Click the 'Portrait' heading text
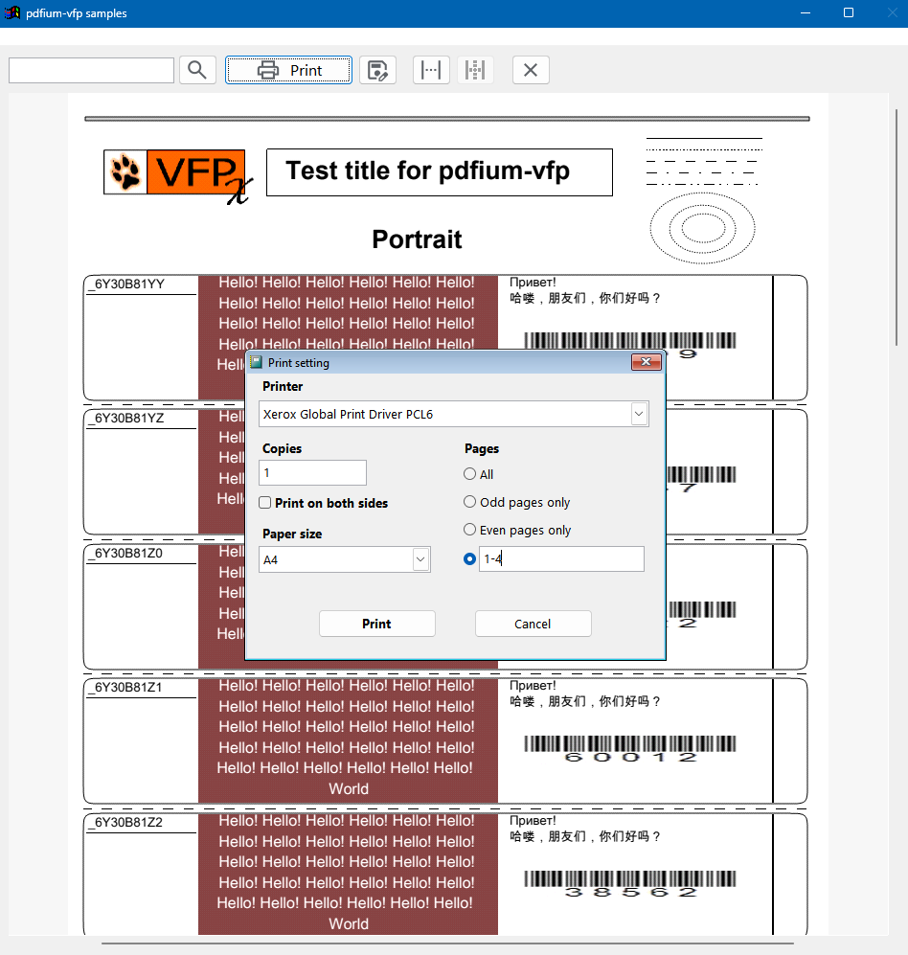 click(x=418, y=239)
